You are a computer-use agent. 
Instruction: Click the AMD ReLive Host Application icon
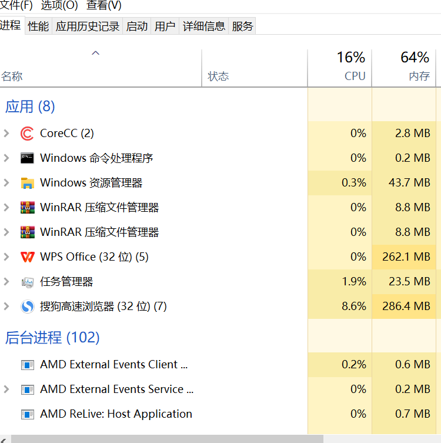point(28,414)
